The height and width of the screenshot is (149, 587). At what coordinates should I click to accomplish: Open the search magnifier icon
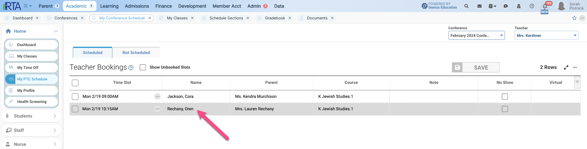click(x=466, y=6)
